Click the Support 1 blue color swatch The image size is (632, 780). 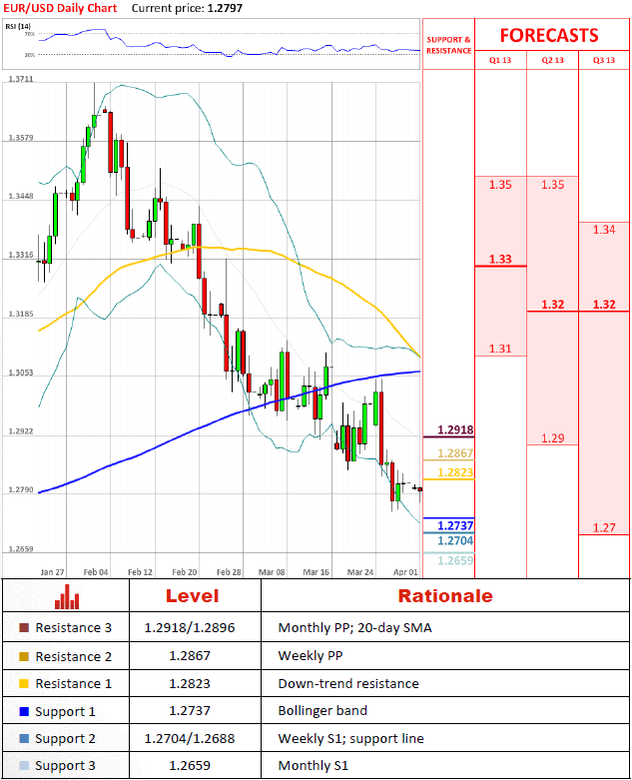pos(24,711)
